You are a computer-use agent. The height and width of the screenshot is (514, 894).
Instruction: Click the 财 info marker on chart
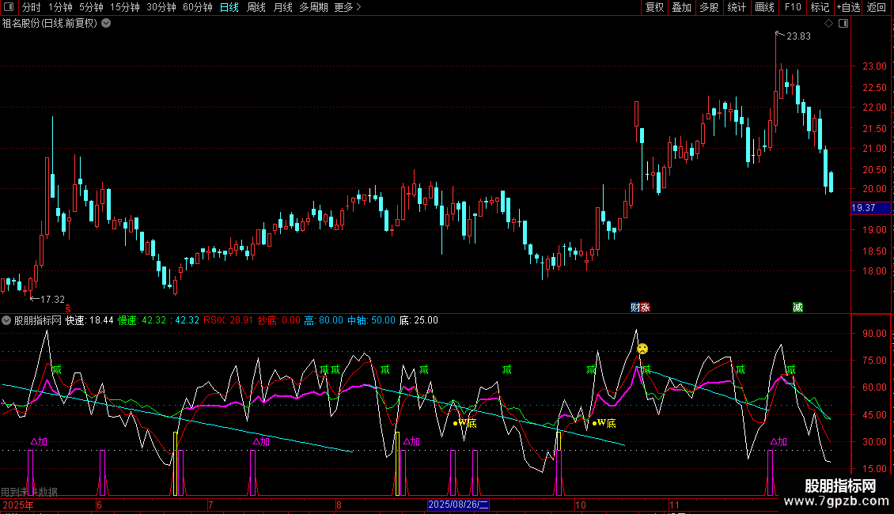tap(635, 307)
